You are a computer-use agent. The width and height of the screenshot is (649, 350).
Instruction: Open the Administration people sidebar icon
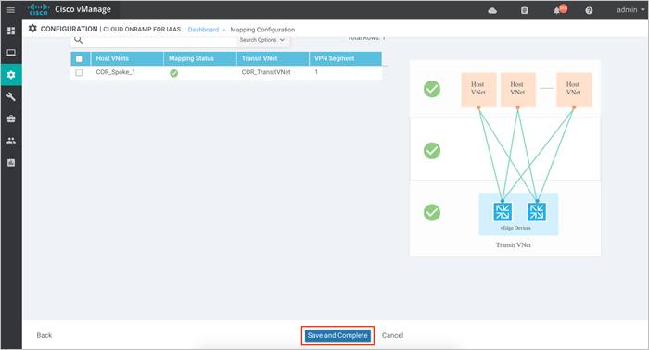pos(11,141)
